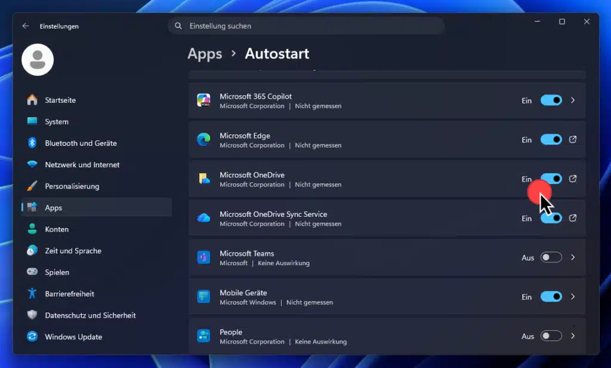Click the Bluetooth icon in sidebar
Viewport: 611px width, 368px height.
click(x=32, y=143)
